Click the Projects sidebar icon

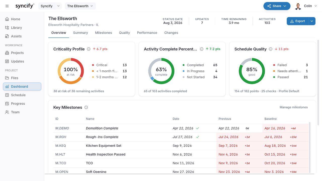pos(7,53)
